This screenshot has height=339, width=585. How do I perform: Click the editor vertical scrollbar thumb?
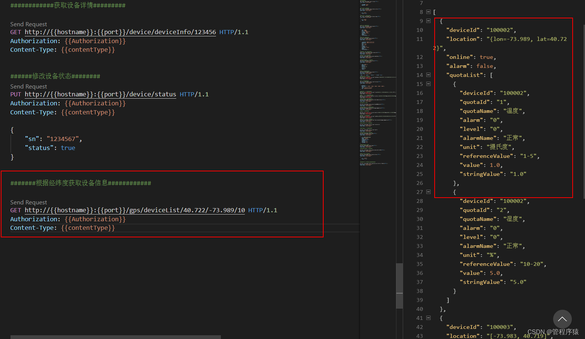pos(399,286)
